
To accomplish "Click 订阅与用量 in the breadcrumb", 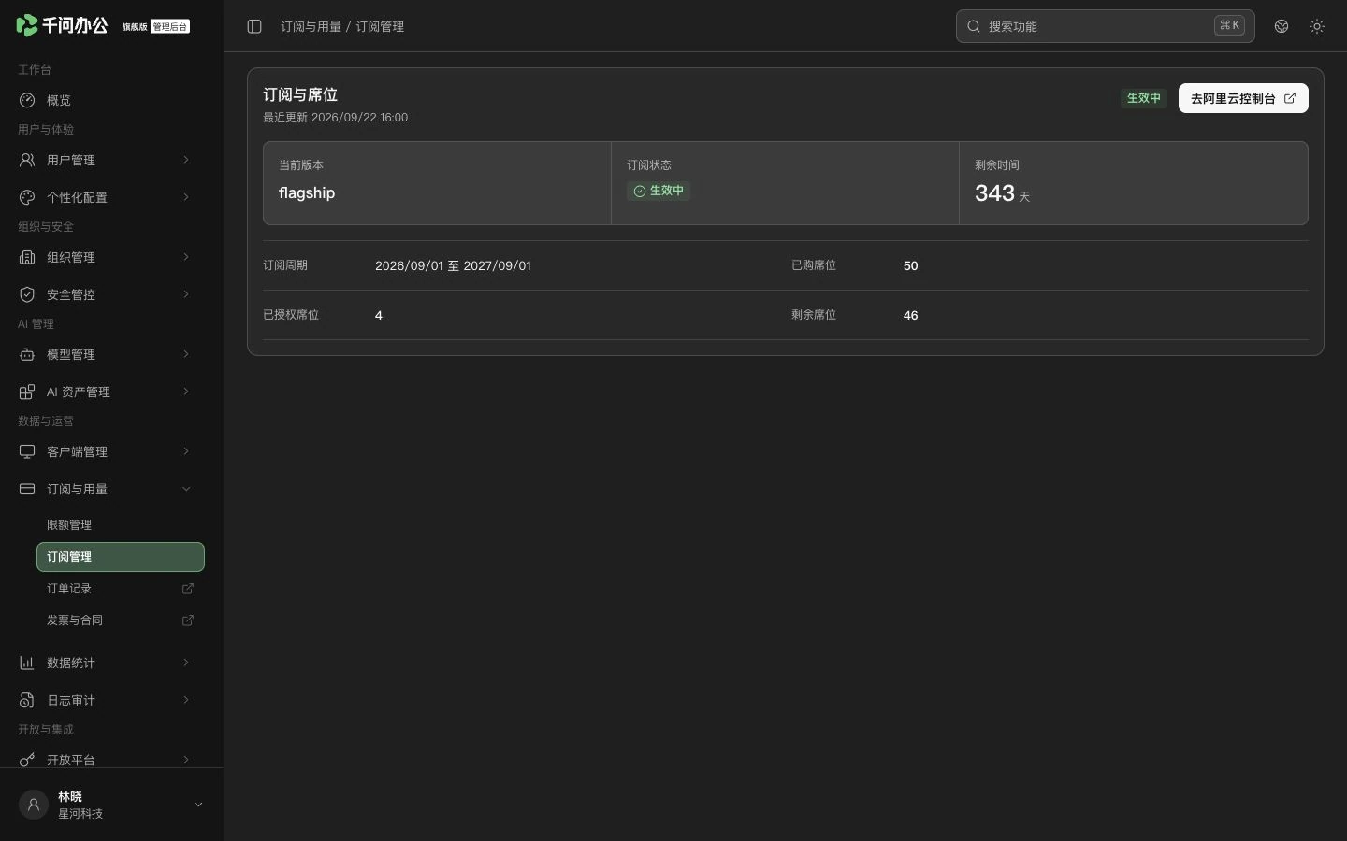I will [311, 26].
